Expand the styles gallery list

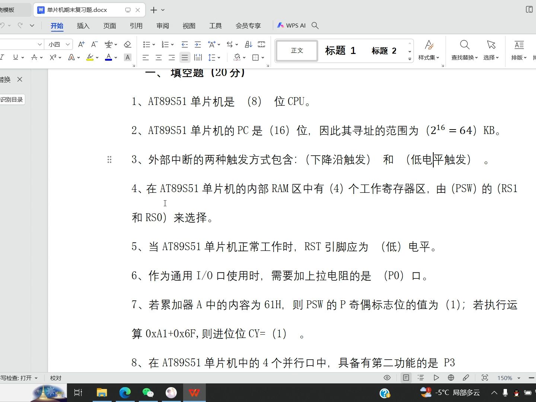(410, 59)
